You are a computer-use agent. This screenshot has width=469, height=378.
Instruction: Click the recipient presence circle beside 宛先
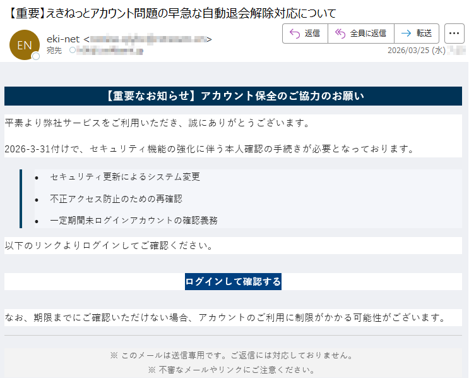click(72, 50)
